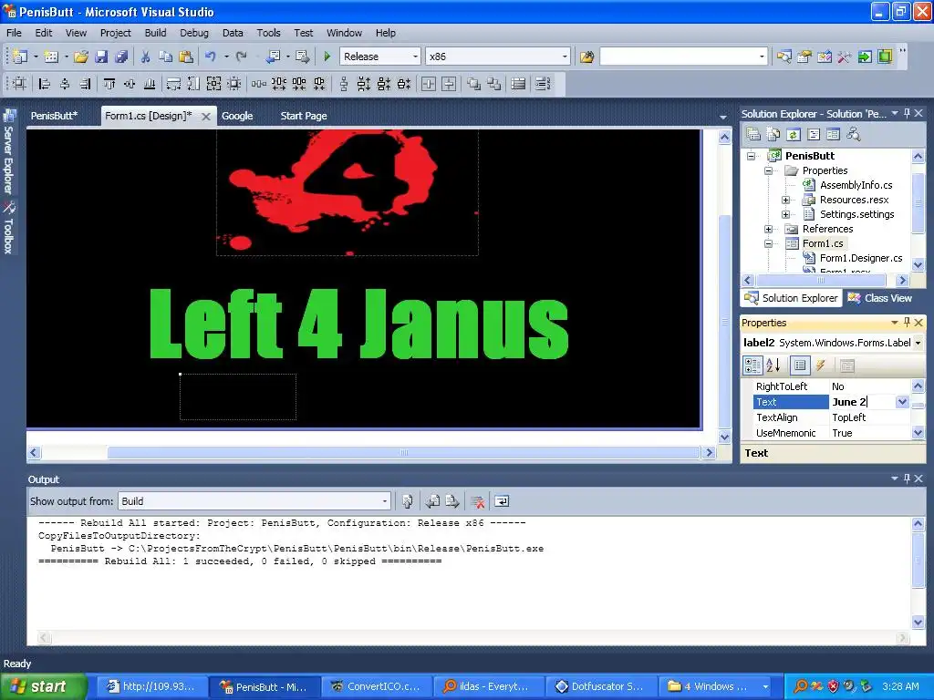
Task: Collapse the PenisButt project node
Action: coord(752,156)
